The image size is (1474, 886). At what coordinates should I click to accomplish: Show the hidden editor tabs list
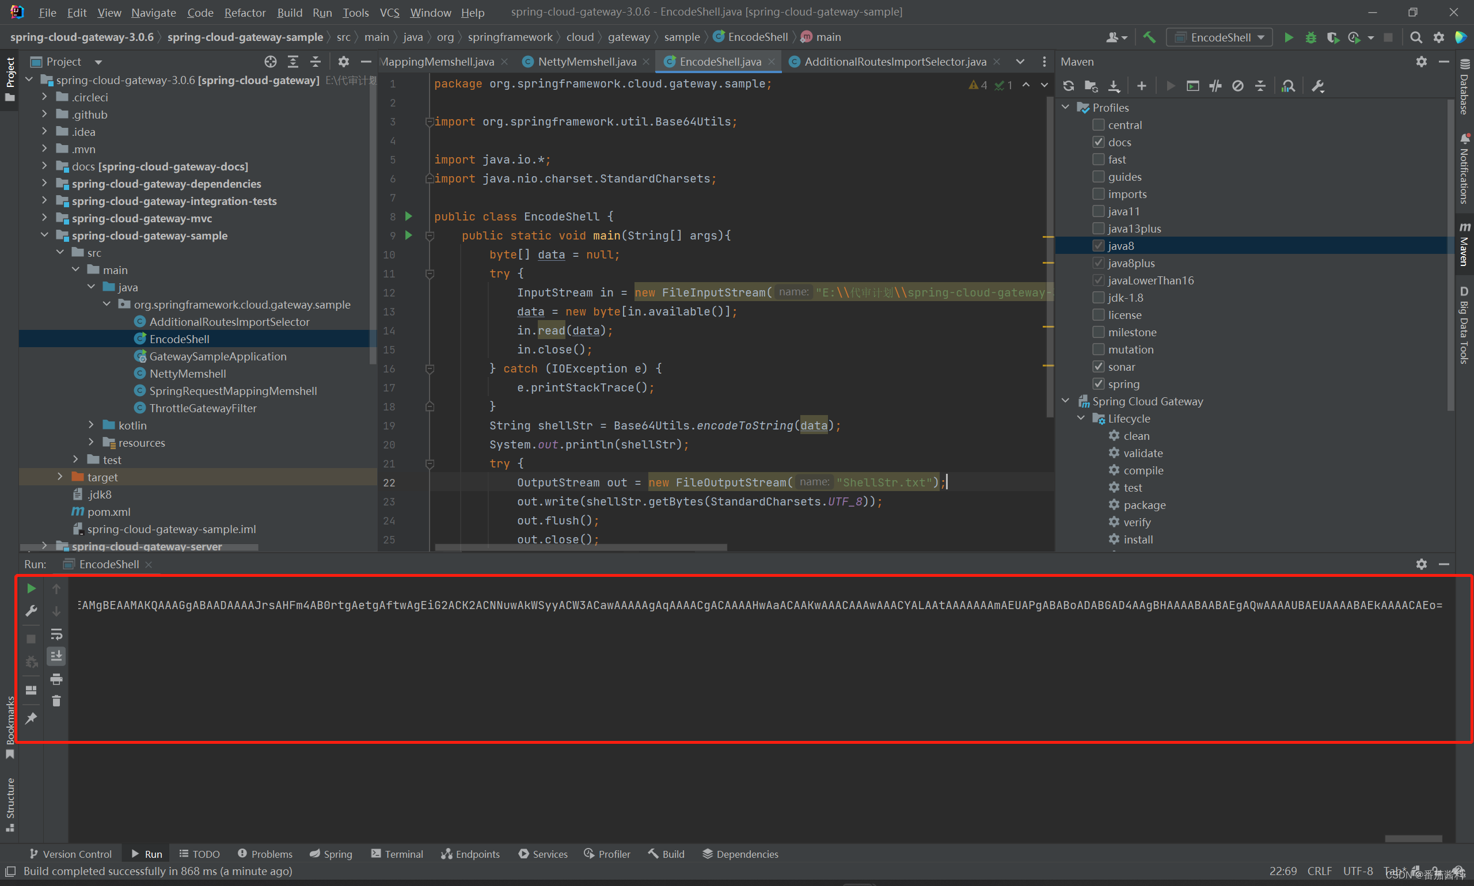1020,62
